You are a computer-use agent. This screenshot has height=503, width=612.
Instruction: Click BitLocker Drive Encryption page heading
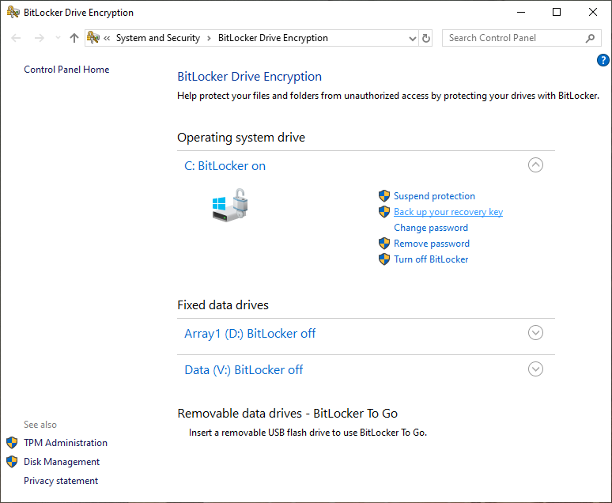click(249, 77)
